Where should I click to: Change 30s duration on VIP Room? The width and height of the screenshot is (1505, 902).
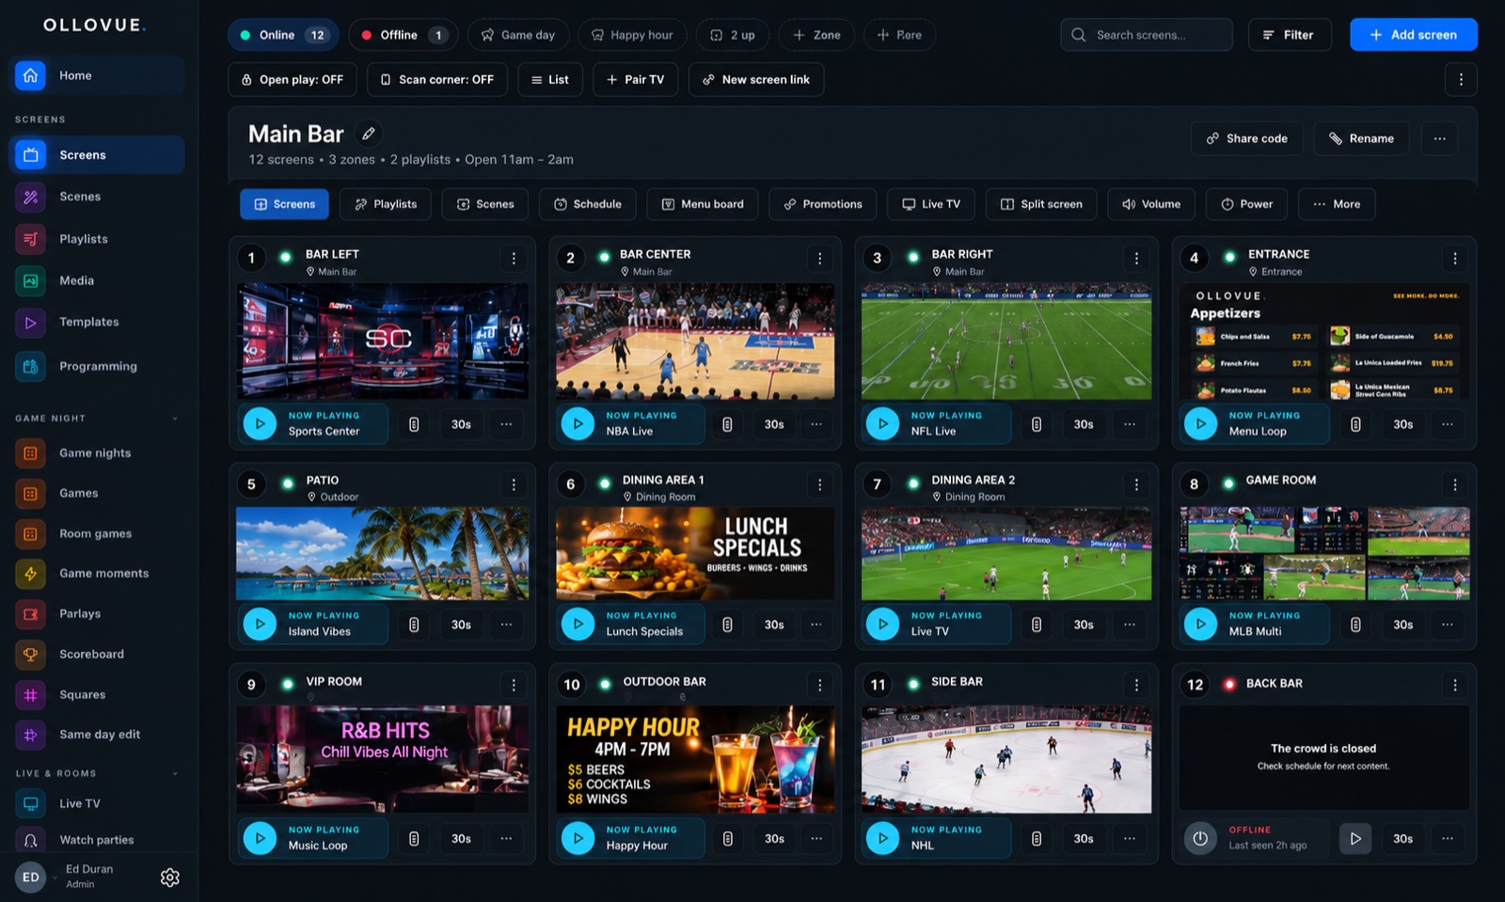point(461,838)
